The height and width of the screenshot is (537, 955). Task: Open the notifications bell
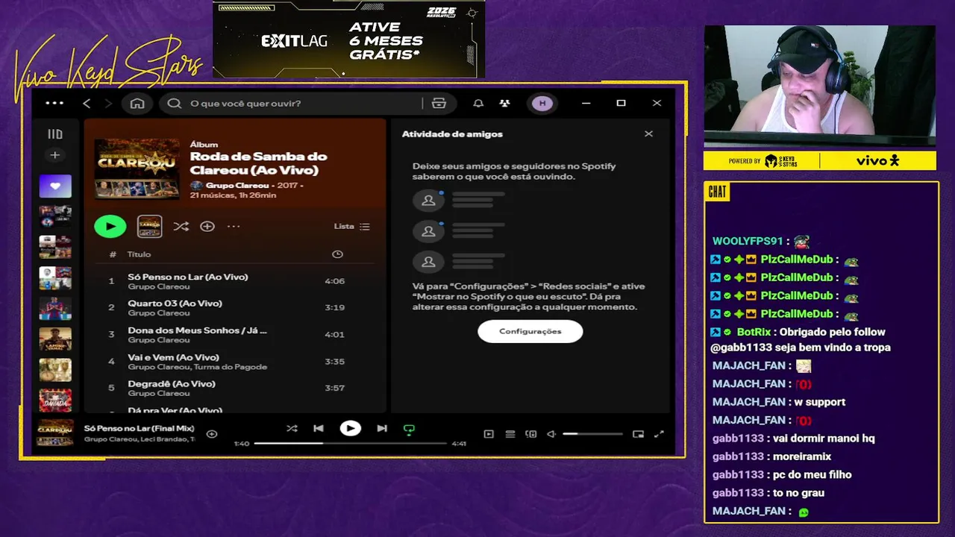click(x=478, y=103)
